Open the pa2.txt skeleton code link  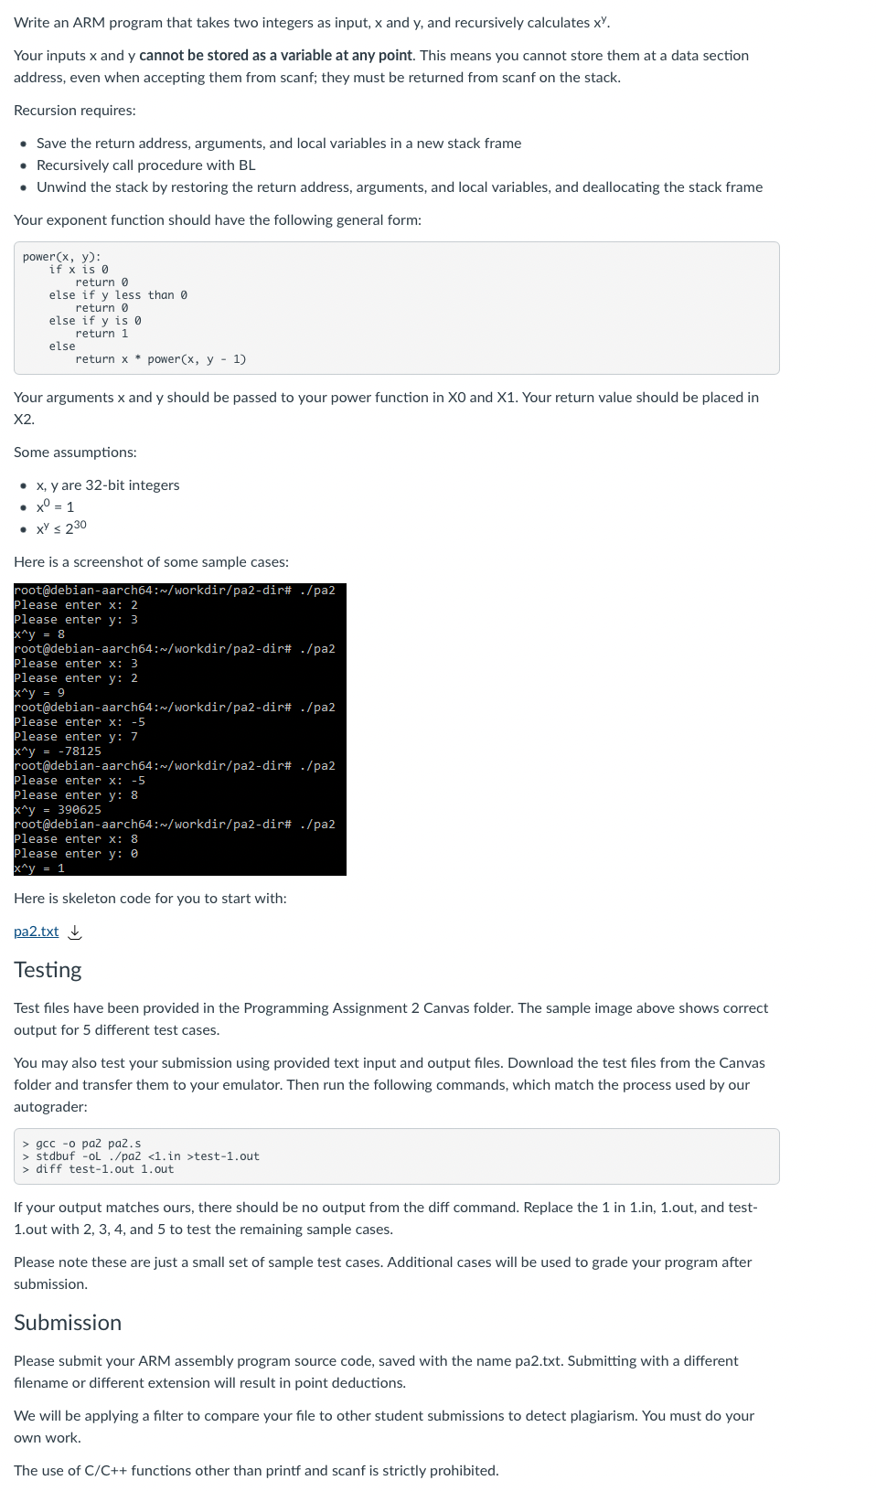coord(36,932)
